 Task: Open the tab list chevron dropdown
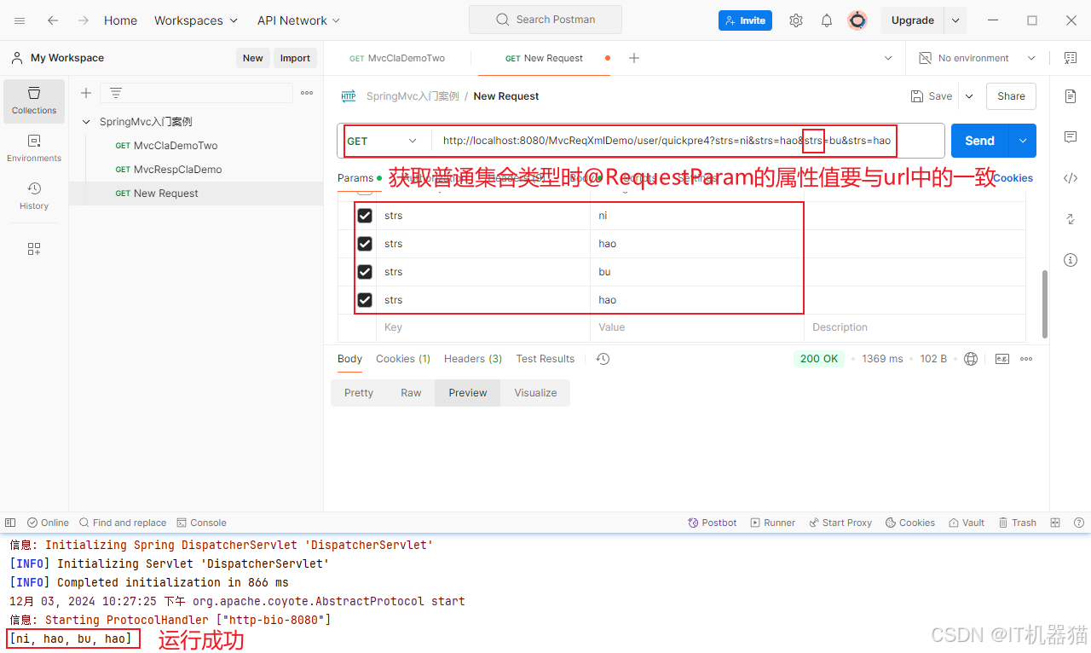click(x=888, y=58)
